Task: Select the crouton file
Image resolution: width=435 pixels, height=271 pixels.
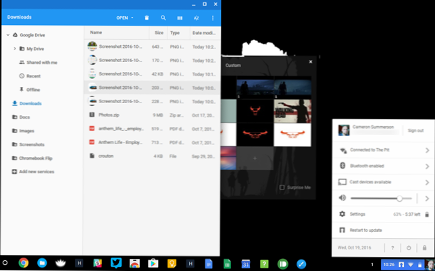Action: tap(152, 156)
